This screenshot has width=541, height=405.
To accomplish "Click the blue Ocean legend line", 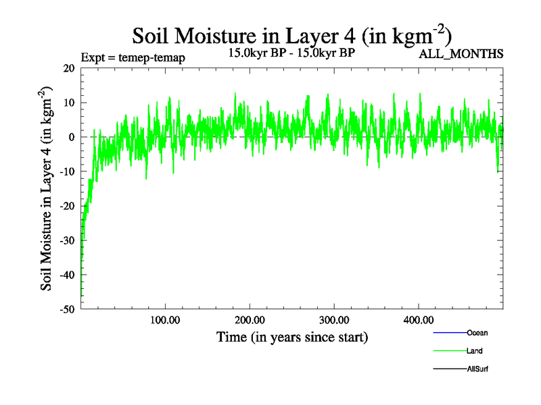I will click(x=449, y=333).
